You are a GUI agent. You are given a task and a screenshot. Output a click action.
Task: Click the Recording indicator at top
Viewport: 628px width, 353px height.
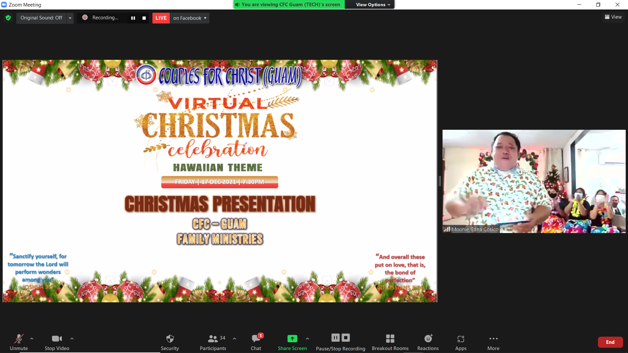[101, 18]
